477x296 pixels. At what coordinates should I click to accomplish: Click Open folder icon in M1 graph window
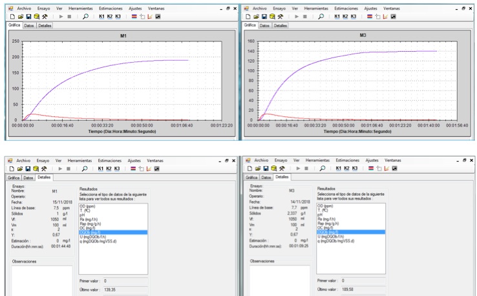(x=21, y=16)
